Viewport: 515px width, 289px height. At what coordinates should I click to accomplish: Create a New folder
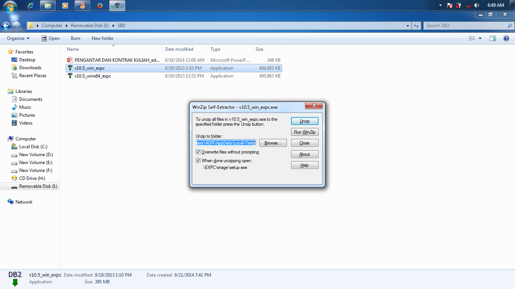(x=103, y=38)
